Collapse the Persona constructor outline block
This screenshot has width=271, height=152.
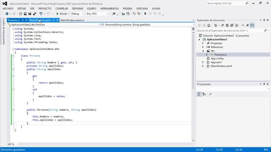[x=13, y=110]
